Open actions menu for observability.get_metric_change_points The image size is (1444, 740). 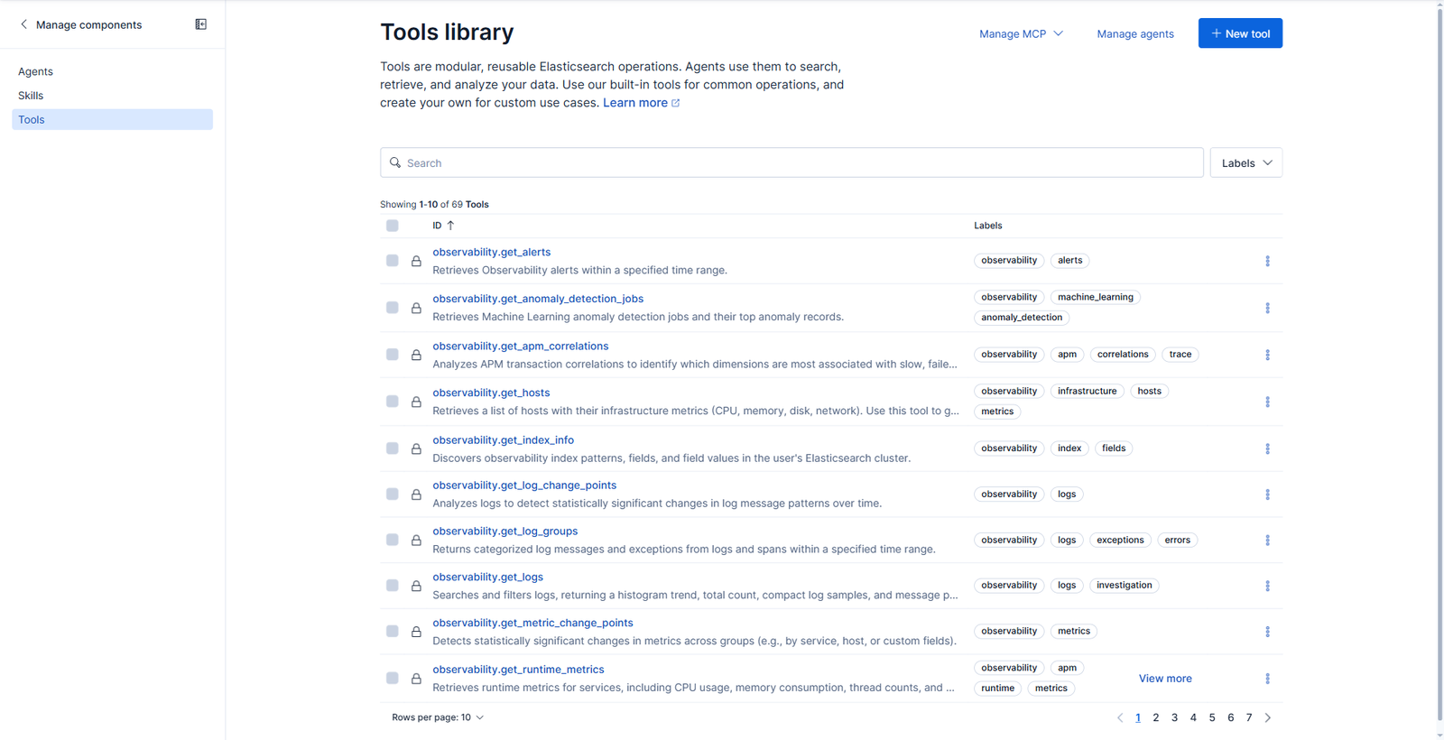(1267, 632)
